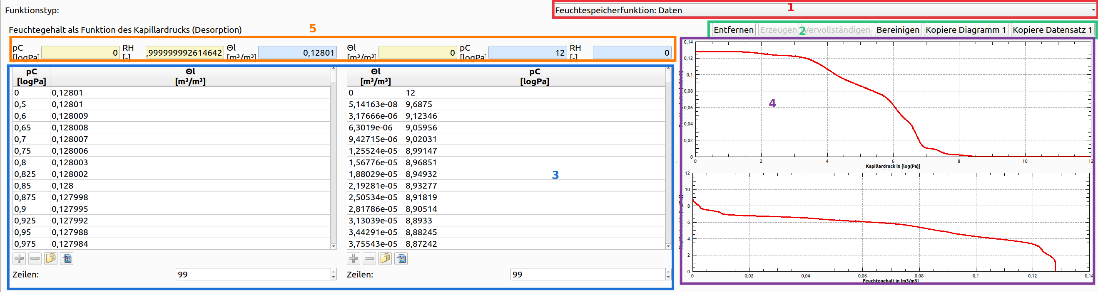Click right table scrollbar down arrow
Viewport: 1098px width, 292px height.
[x=668, y=247]
